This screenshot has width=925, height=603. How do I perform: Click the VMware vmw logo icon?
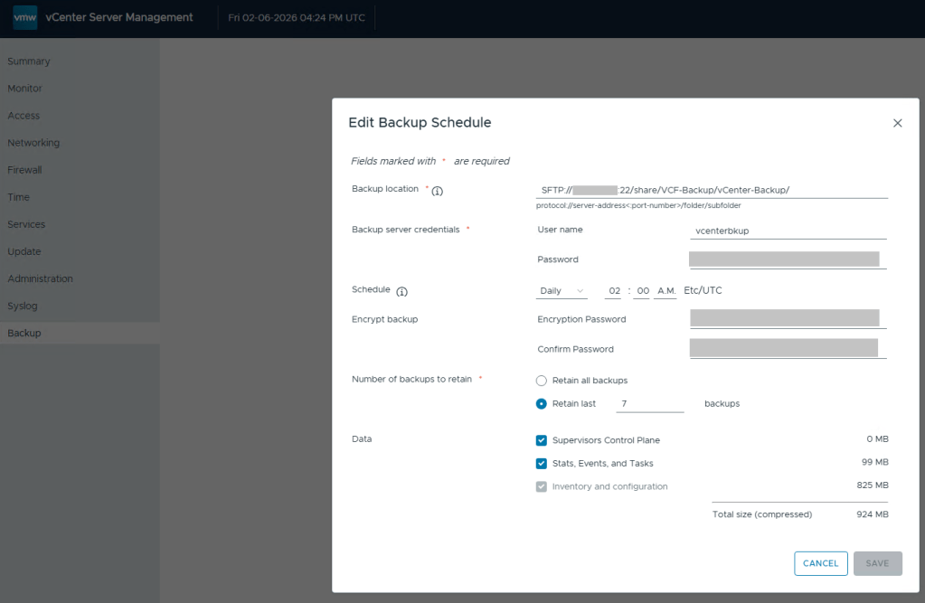(25, 17)
